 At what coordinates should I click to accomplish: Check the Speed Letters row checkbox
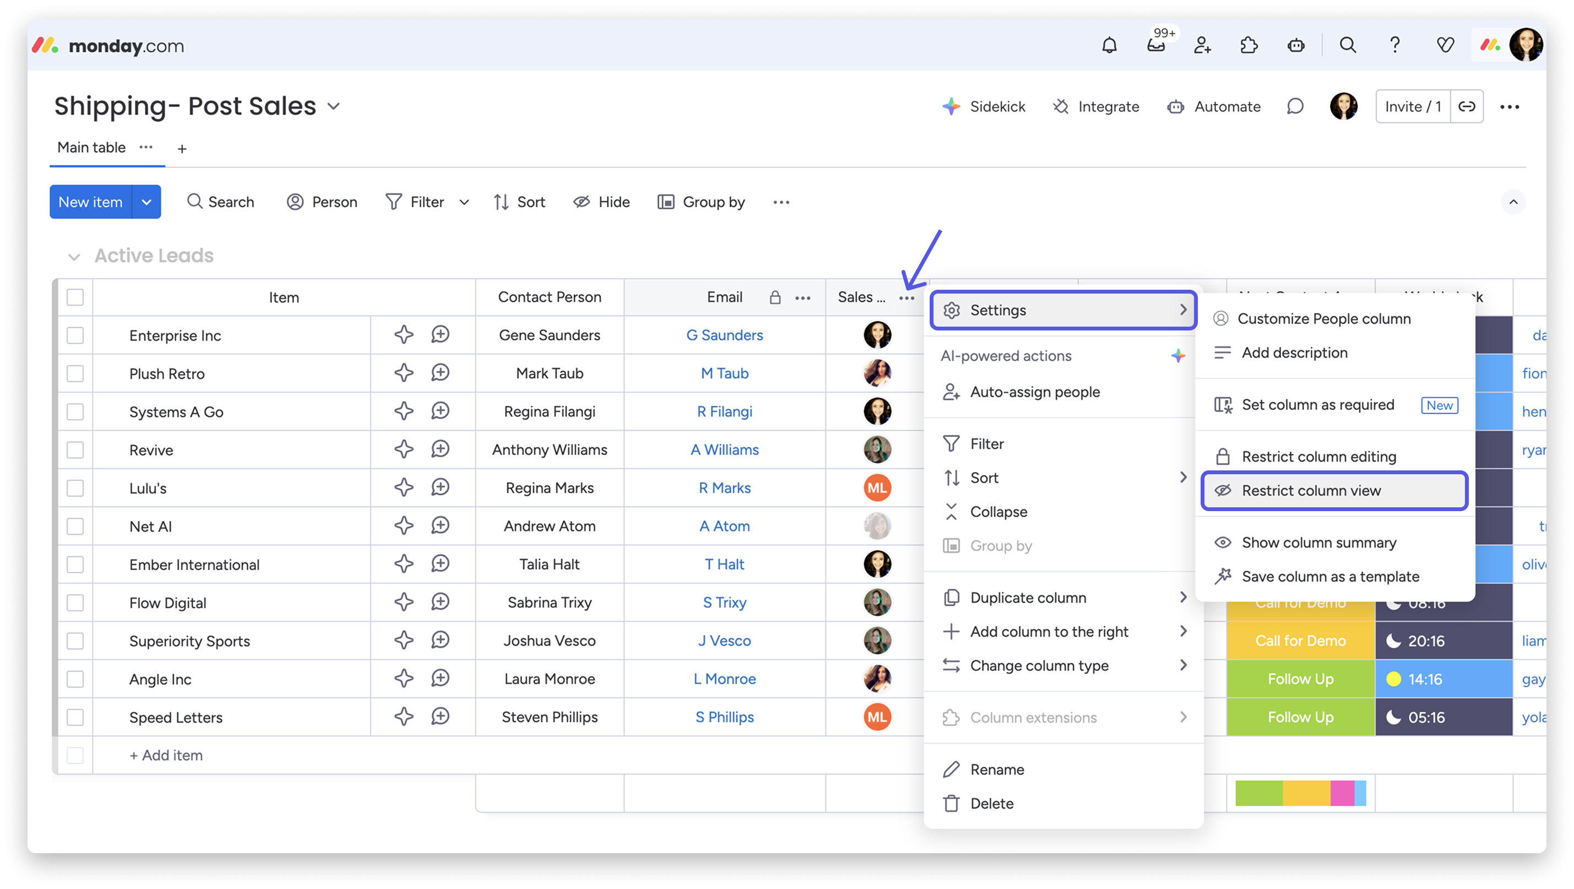[75, 717]
